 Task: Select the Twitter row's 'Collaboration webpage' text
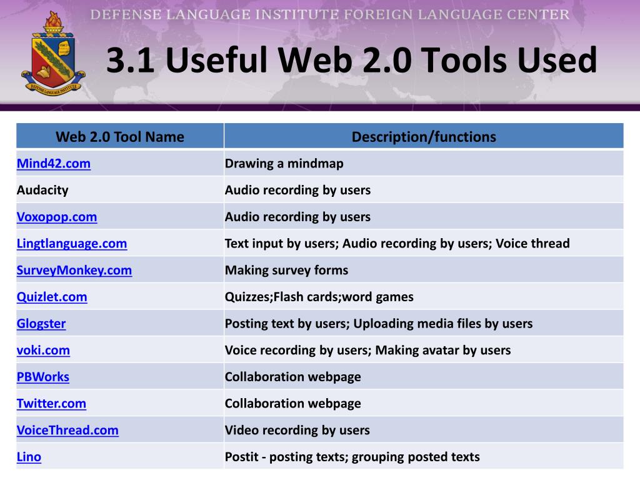pyautogui.click(x=293, y=404)
